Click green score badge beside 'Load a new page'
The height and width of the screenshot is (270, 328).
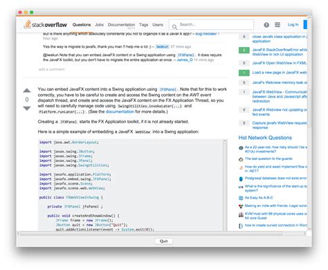(244, 73)
